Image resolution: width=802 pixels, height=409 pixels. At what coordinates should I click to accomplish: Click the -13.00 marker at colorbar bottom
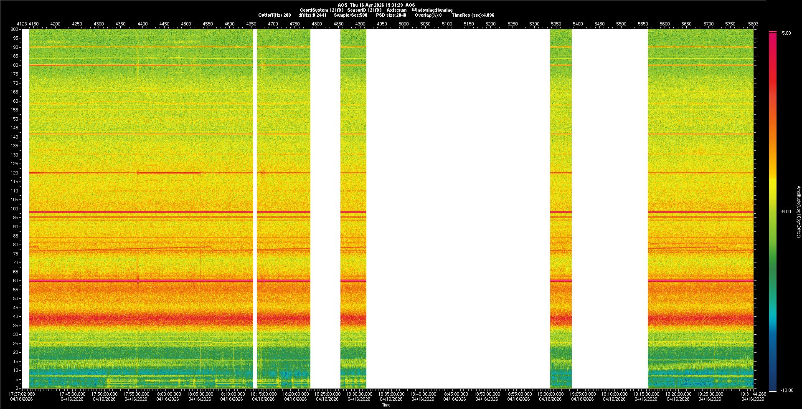pos(787,390)
